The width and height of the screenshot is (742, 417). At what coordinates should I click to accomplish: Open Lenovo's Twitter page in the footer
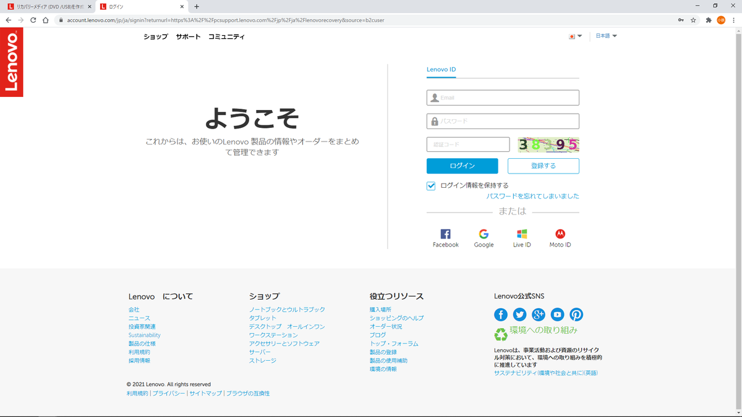coord(519,314)
